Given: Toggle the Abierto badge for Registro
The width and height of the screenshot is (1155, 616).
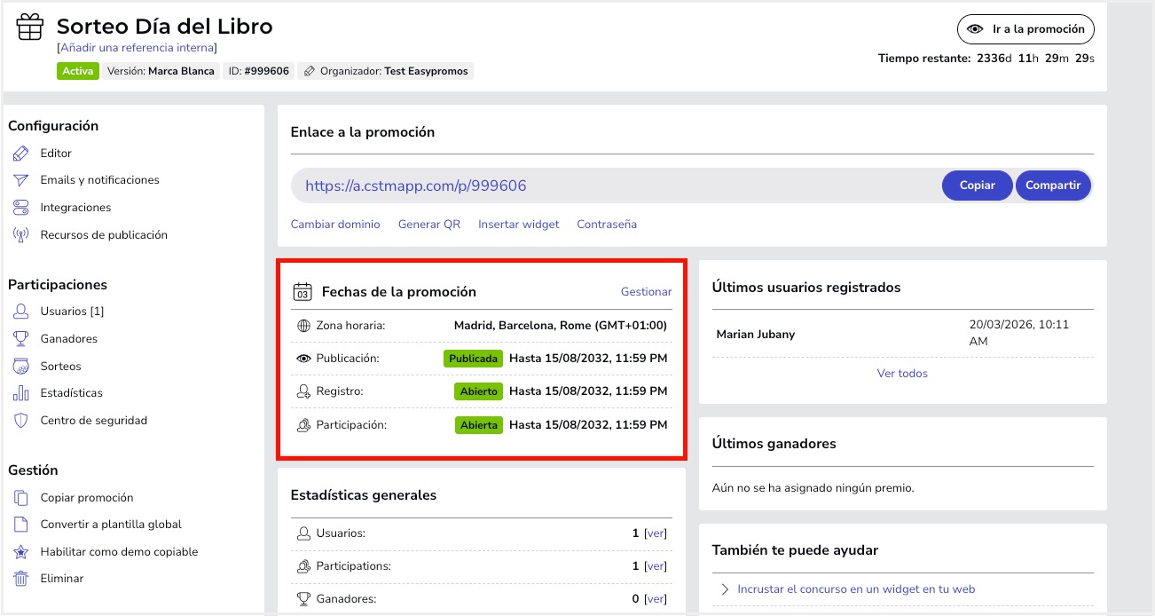Looking at the screenshot, I should [479, 391].
